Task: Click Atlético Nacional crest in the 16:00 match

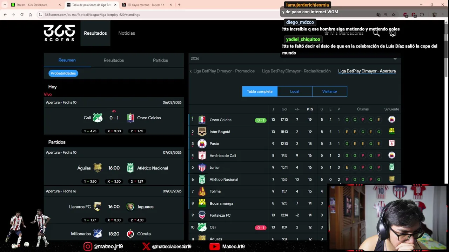Action: pyautogui.click(x=130, y=168)
